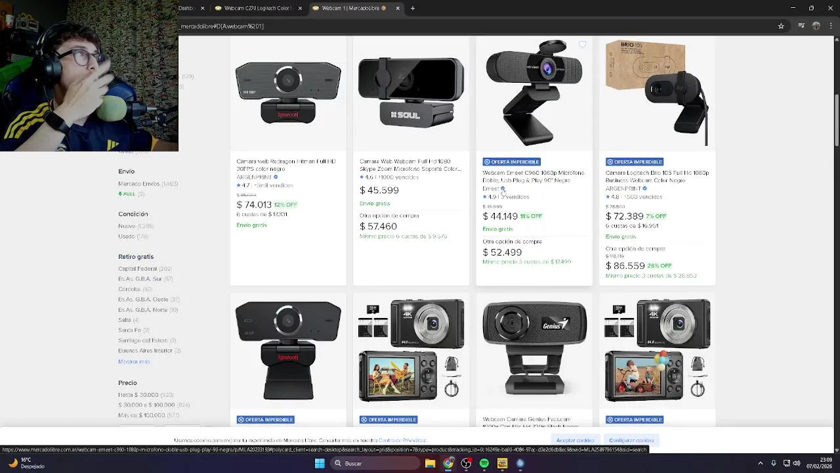This screenshot has width=840, height=473.
Task: Open the yellow app icon in the taskbar
Action: (502, 464)
